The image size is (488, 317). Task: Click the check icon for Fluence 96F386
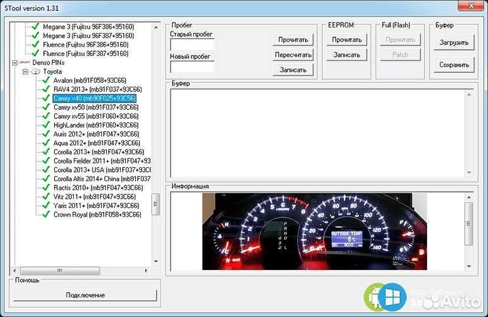tap(35, 45)
